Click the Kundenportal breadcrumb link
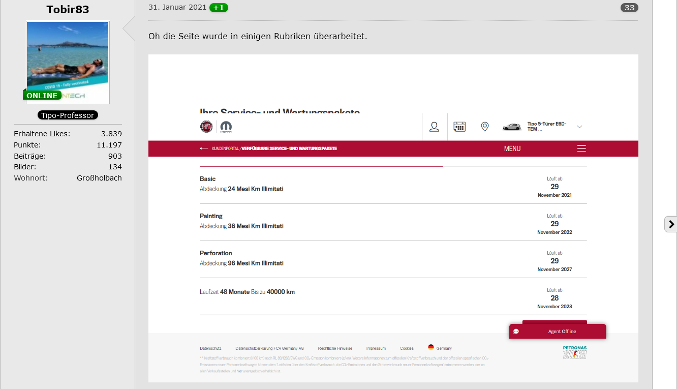The image size is (677, 389). pos(225,148)
